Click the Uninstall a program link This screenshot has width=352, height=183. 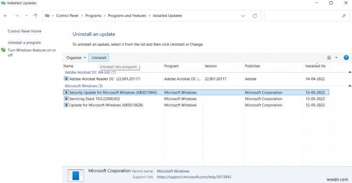pyautogui.click(x=24, y=43)
